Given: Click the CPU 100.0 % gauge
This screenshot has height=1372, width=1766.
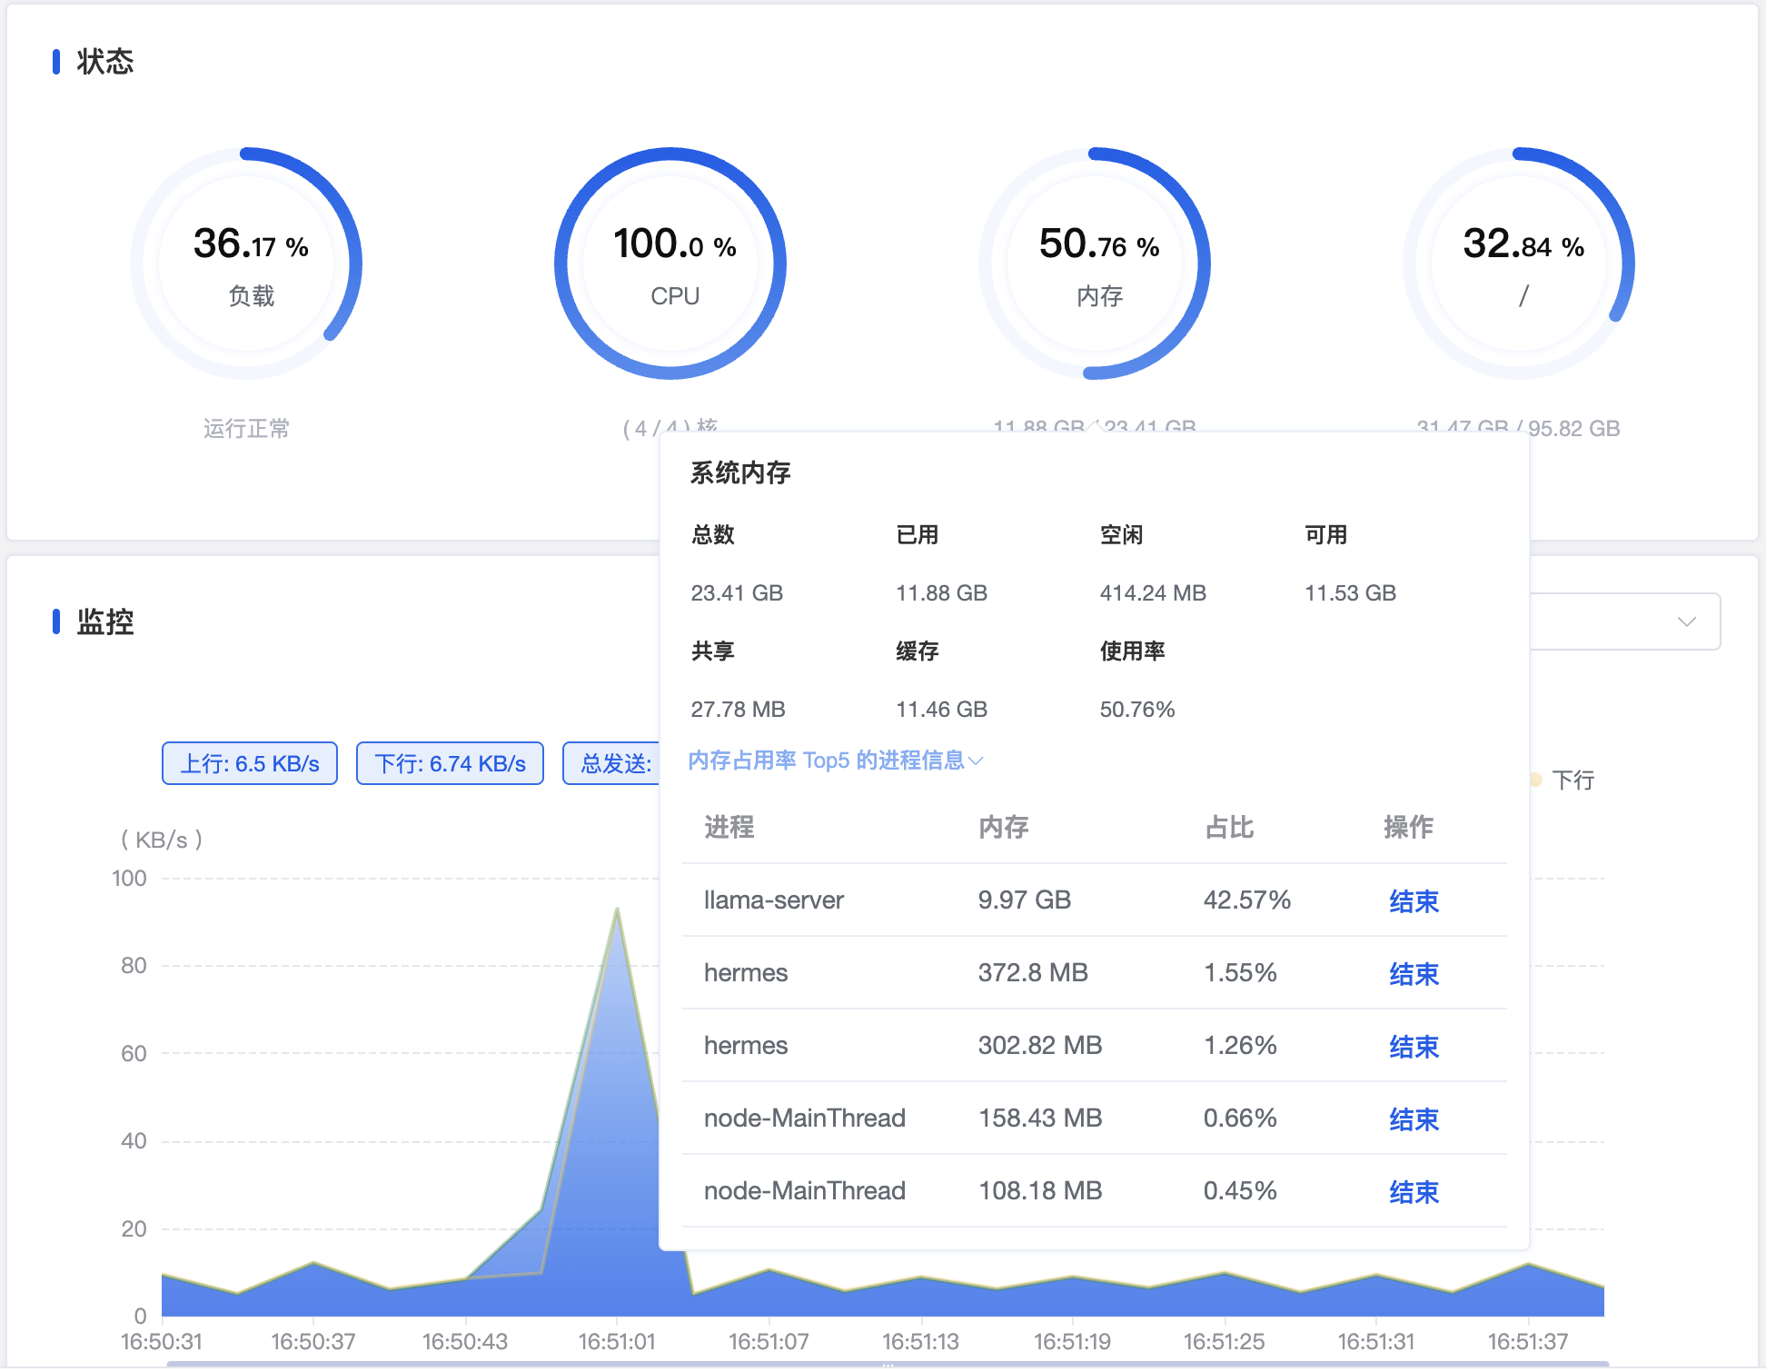Looking at the screenshot, I should tap(670, 263).
